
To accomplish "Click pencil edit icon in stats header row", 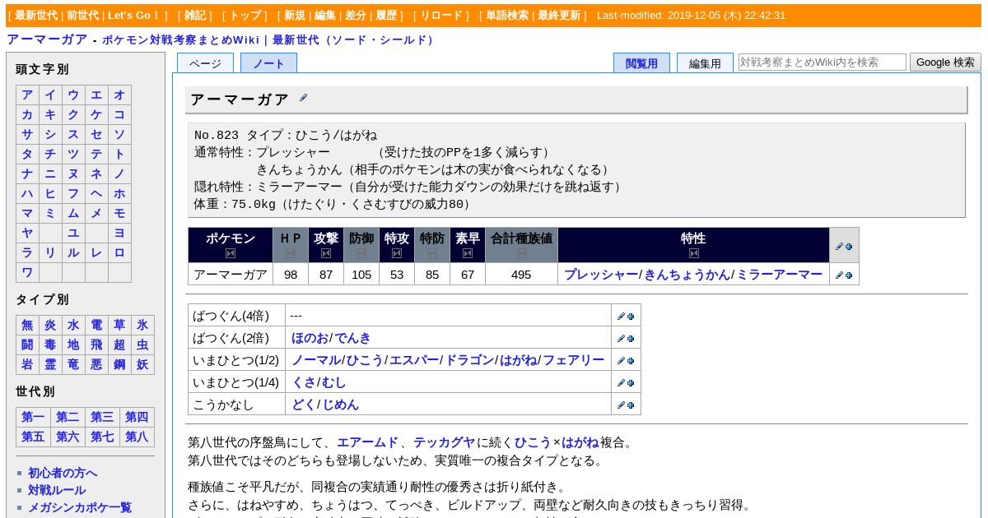I will tap(839, 246).
